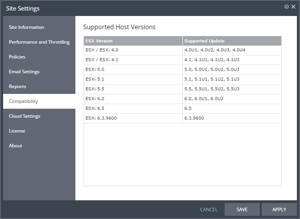This screenshot has height=219, width=300.
Task: Select the ESXi 5.1 version cell
Action: click(133, 79)
